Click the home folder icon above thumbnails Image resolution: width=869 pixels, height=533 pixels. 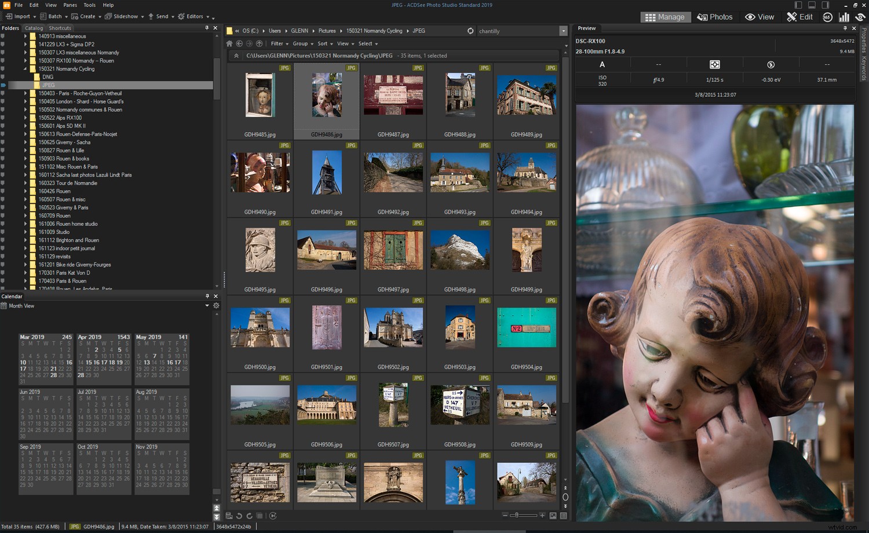[229, 43]
